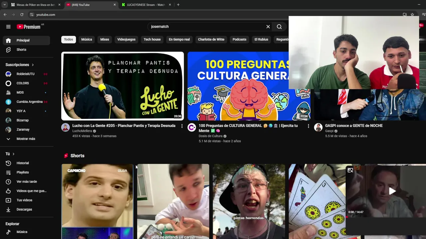Open RobleisIUTU subscription channel
The width and height of the screenshot is (426, 239).
(x=26, y=74)
